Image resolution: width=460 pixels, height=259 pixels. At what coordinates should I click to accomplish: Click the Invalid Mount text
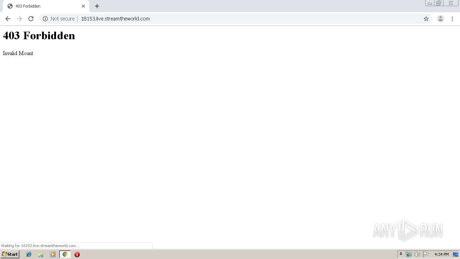[18, 53]
